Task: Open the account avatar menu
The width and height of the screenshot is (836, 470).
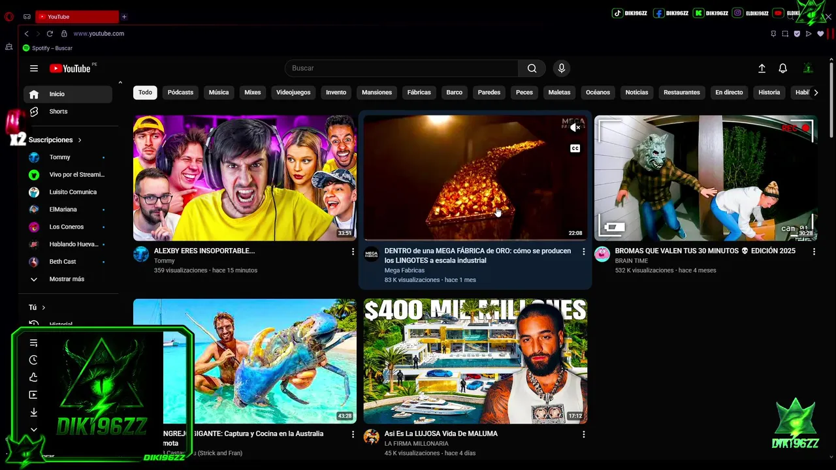Action: pos(808,68)
